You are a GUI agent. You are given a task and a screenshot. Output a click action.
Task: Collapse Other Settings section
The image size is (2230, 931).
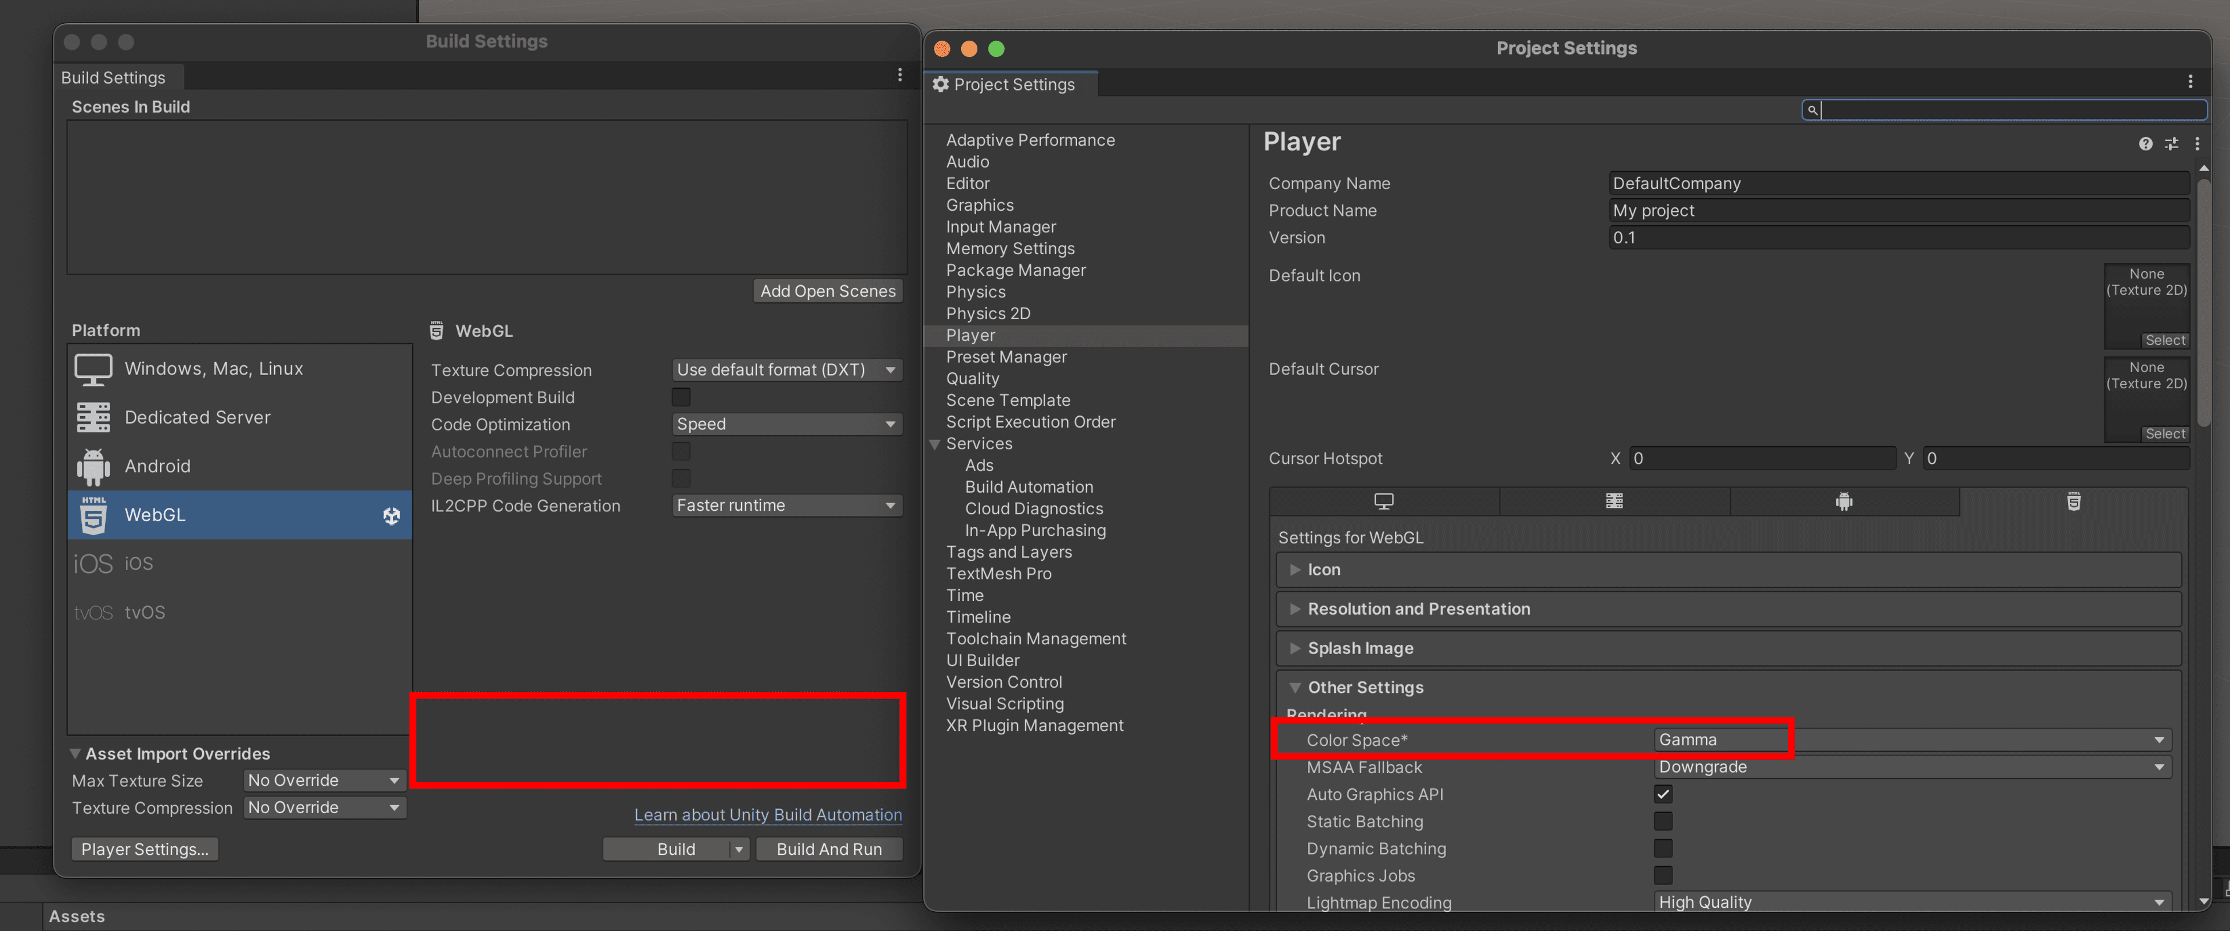coord(1295,688)
